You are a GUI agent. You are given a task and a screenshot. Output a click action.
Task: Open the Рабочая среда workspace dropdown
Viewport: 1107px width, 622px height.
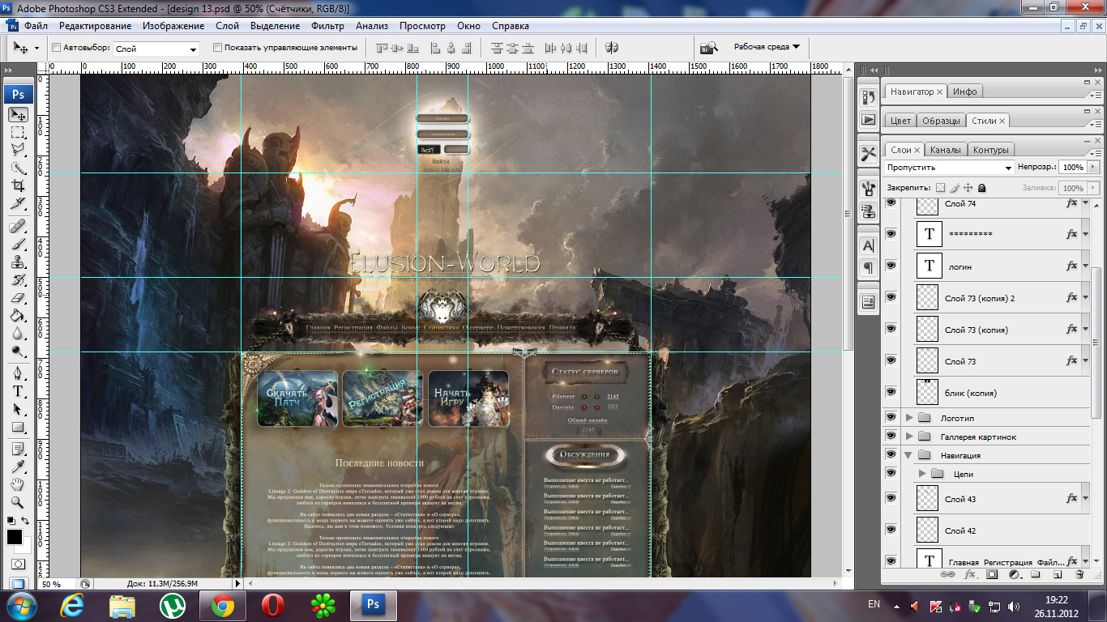(767, 47)
